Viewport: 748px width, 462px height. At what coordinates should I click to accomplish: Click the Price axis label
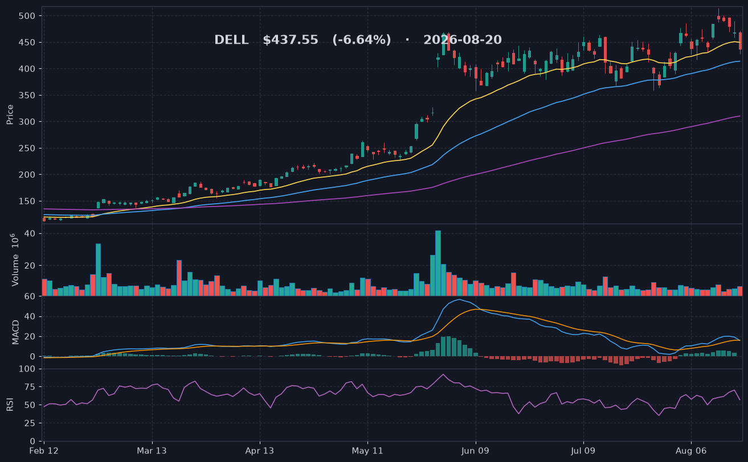point(10,114)
